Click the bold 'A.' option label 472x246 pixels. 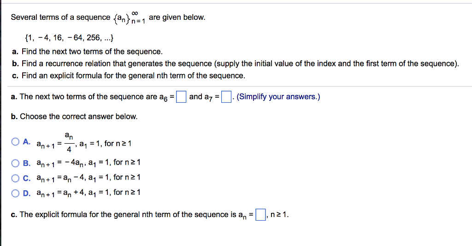[x=27, y=141]
